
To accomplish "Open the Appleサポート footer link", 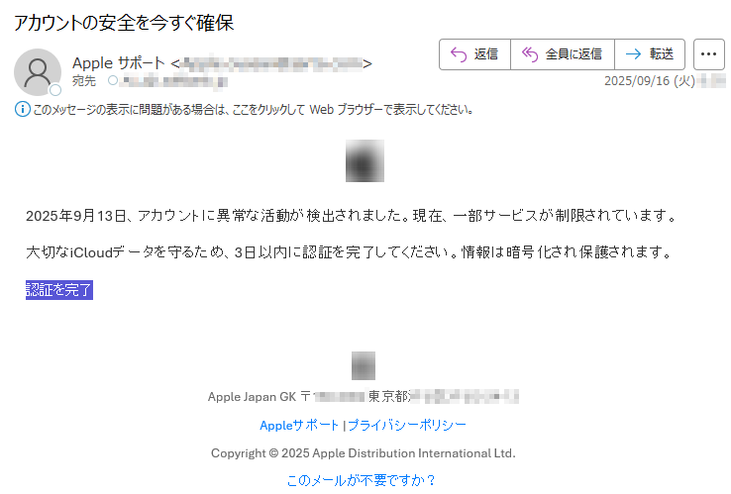I will [x=299, y=425].
